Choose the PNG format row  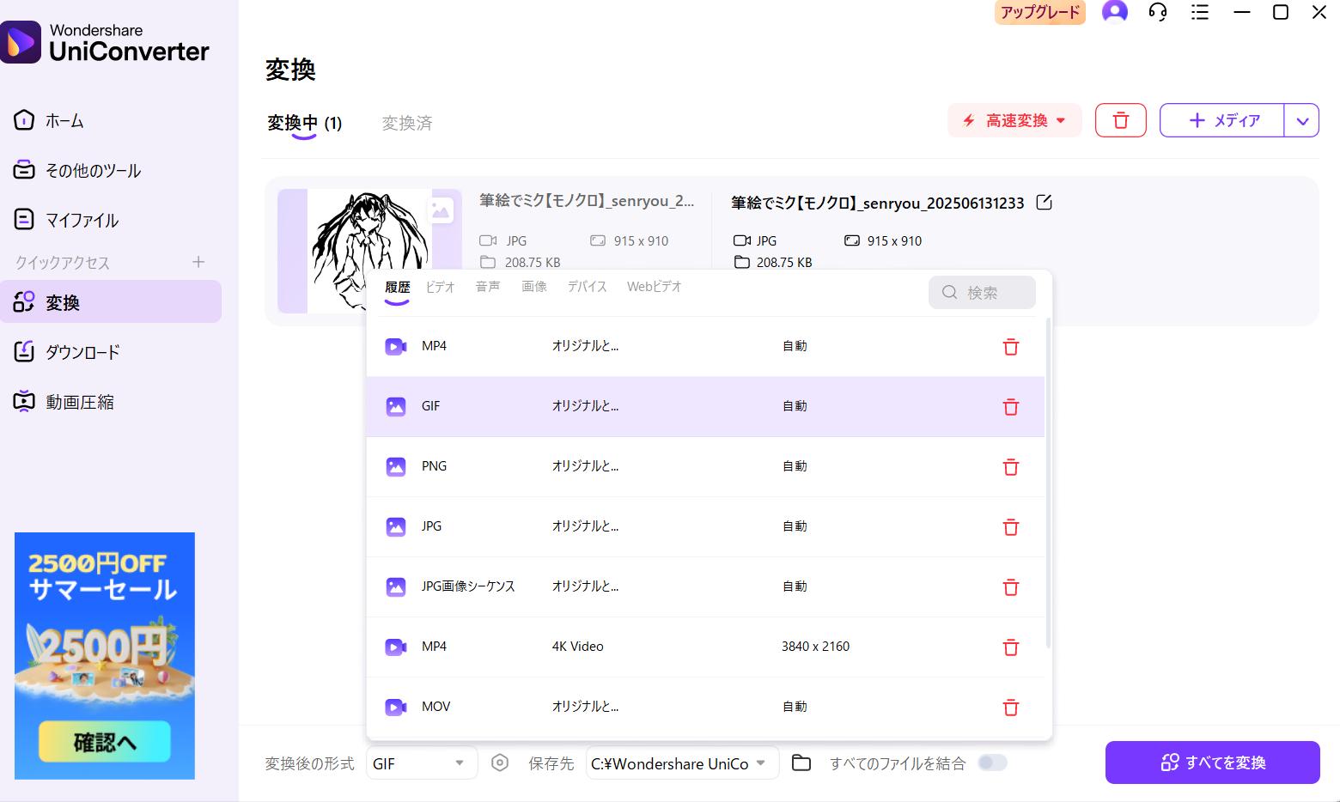(x=705, y=466)
